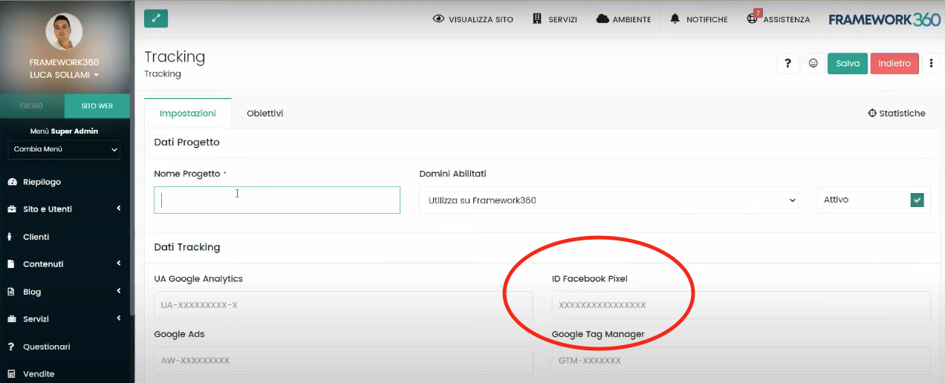Click the green Salva button
The width and height of the screenshot is (945, 383).
848,64
